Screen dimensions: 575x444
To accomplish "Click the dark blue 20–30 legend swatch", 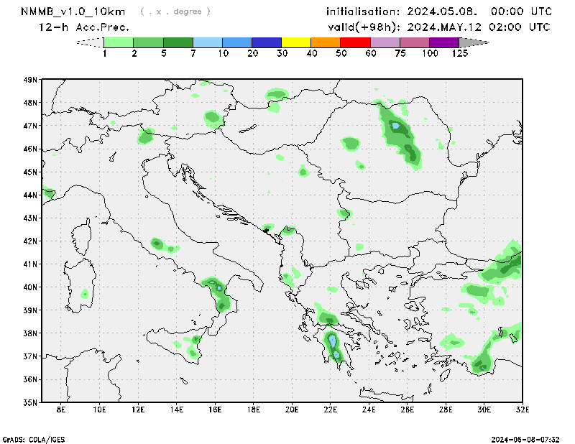I will [267, 42].
